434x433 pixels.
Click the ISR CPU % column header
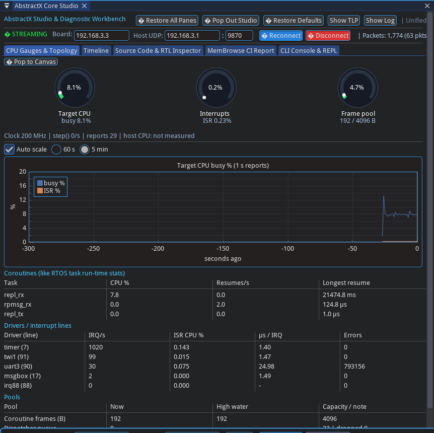pyautogui.click(x=188, y=335)
